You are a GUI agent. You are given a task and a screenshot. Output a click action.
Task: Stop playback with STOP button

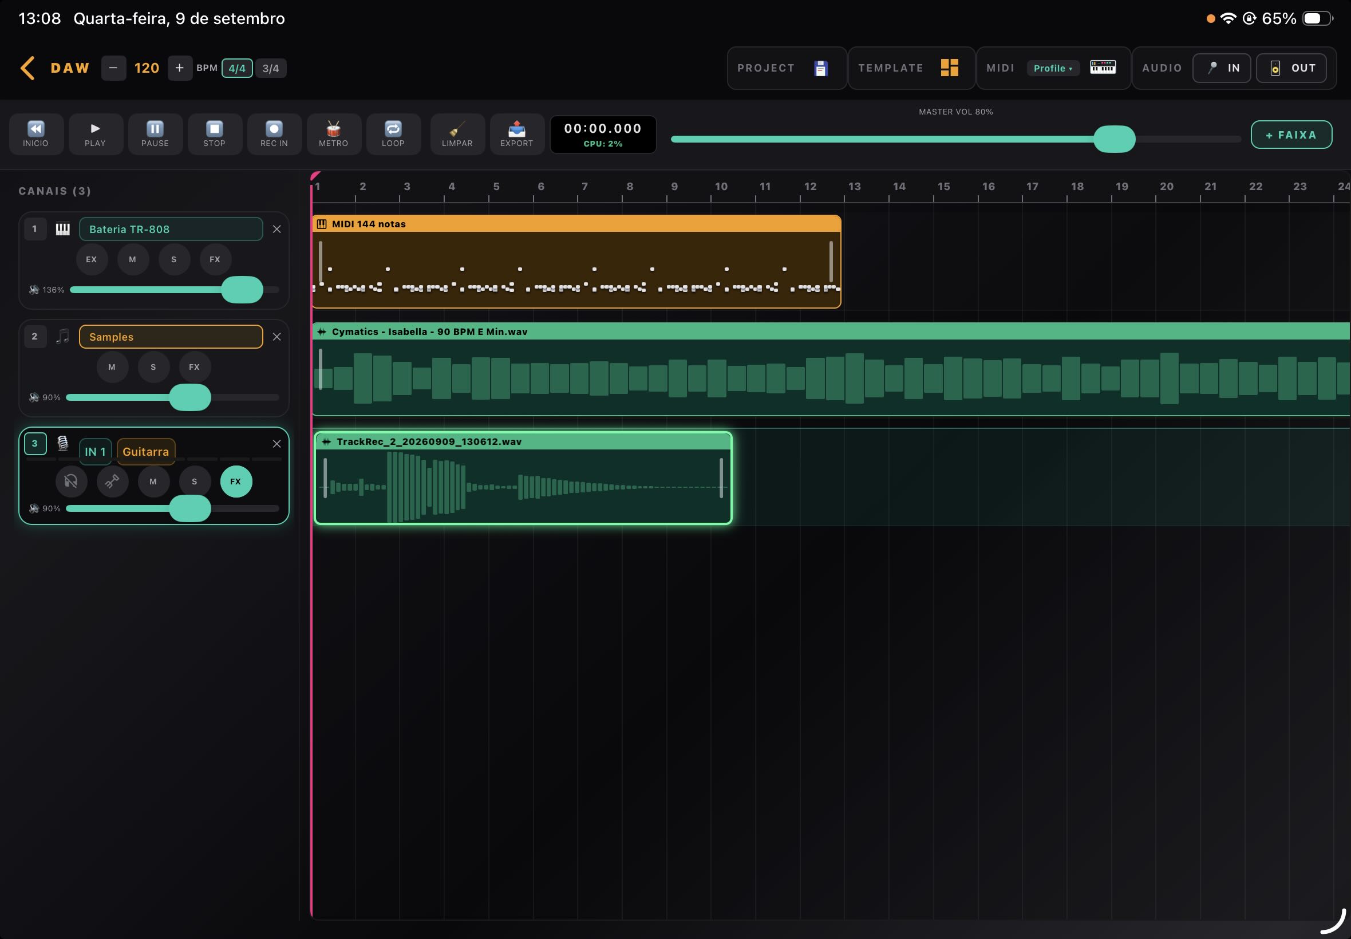pos(215,134)
